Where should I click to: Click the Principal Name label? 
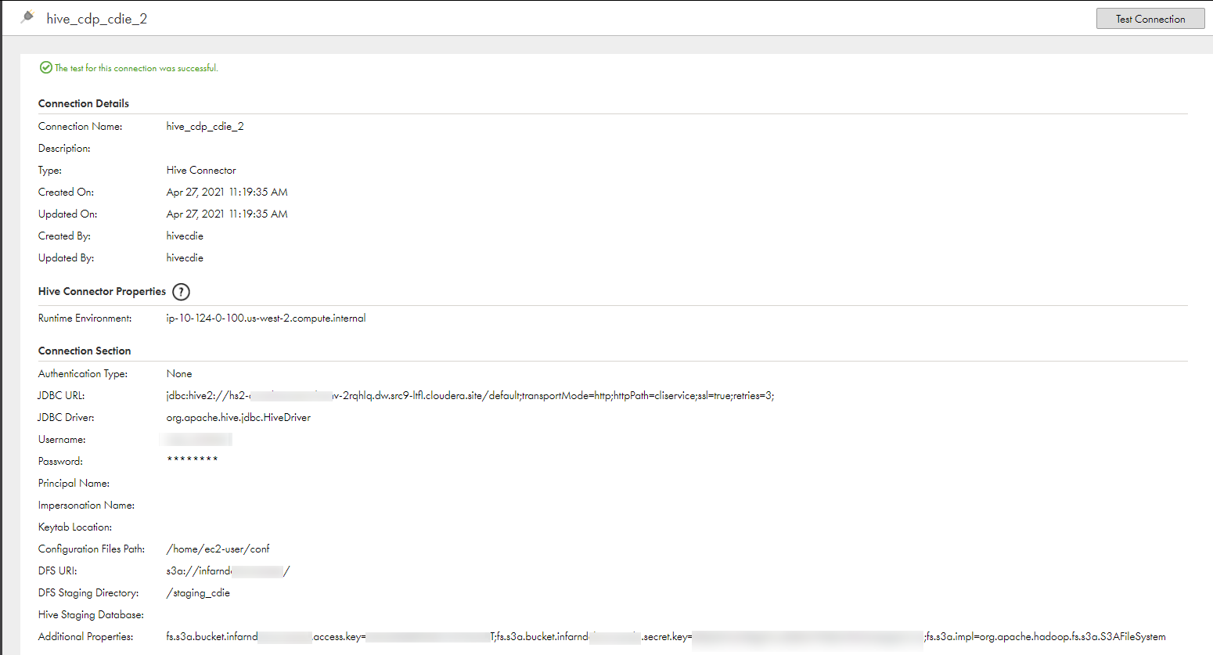(x=74, y=483)
